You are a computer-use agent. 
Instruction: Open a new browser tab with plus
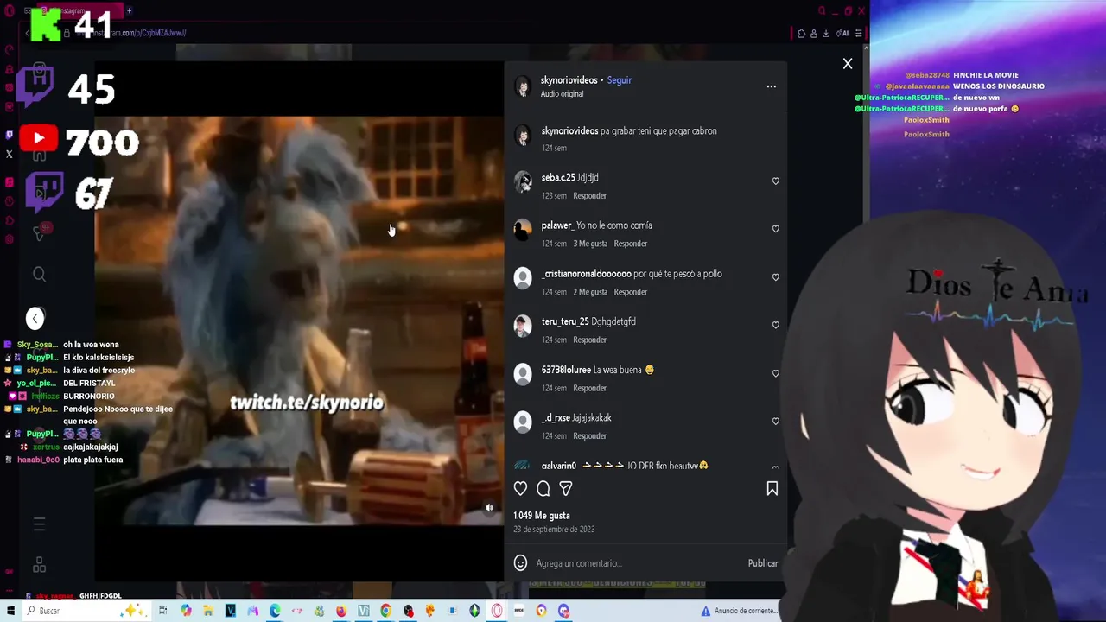129,10
